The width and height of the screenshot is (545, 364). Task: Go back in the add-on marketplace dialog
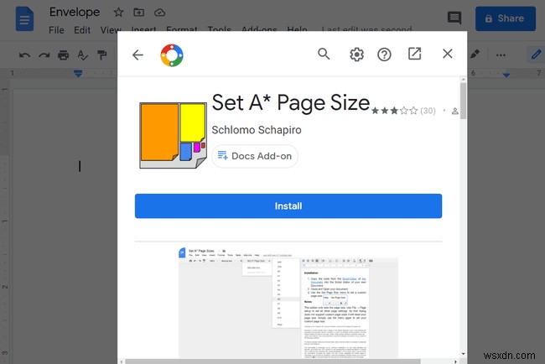pyautogui.click(x=138, y=55)
